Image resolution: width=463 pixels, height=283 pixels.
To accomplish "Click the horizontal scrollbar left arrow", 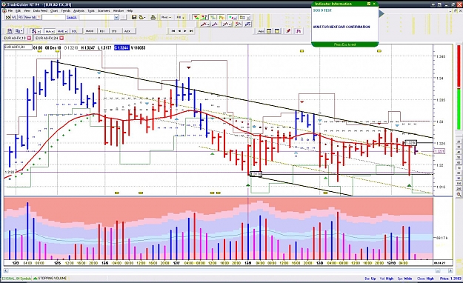I will point(5,270).
